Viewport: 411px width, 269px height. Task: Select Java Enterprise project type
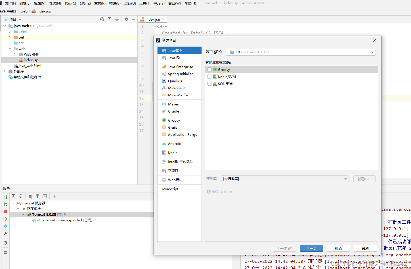click(179, 67)
